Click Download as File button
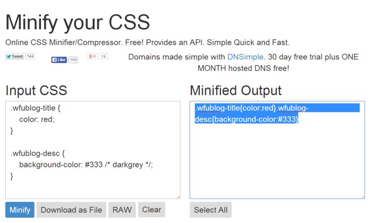Viewport: 372px width, 223px height. point(71,210)
